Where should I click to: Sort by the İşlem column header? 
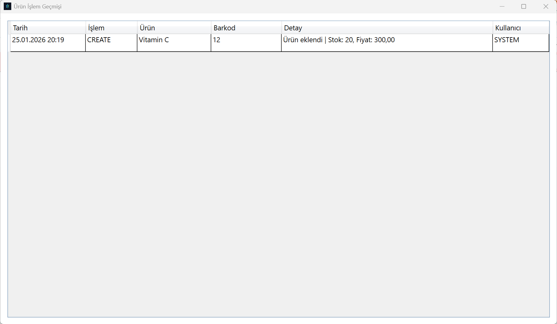coord(111,28)
